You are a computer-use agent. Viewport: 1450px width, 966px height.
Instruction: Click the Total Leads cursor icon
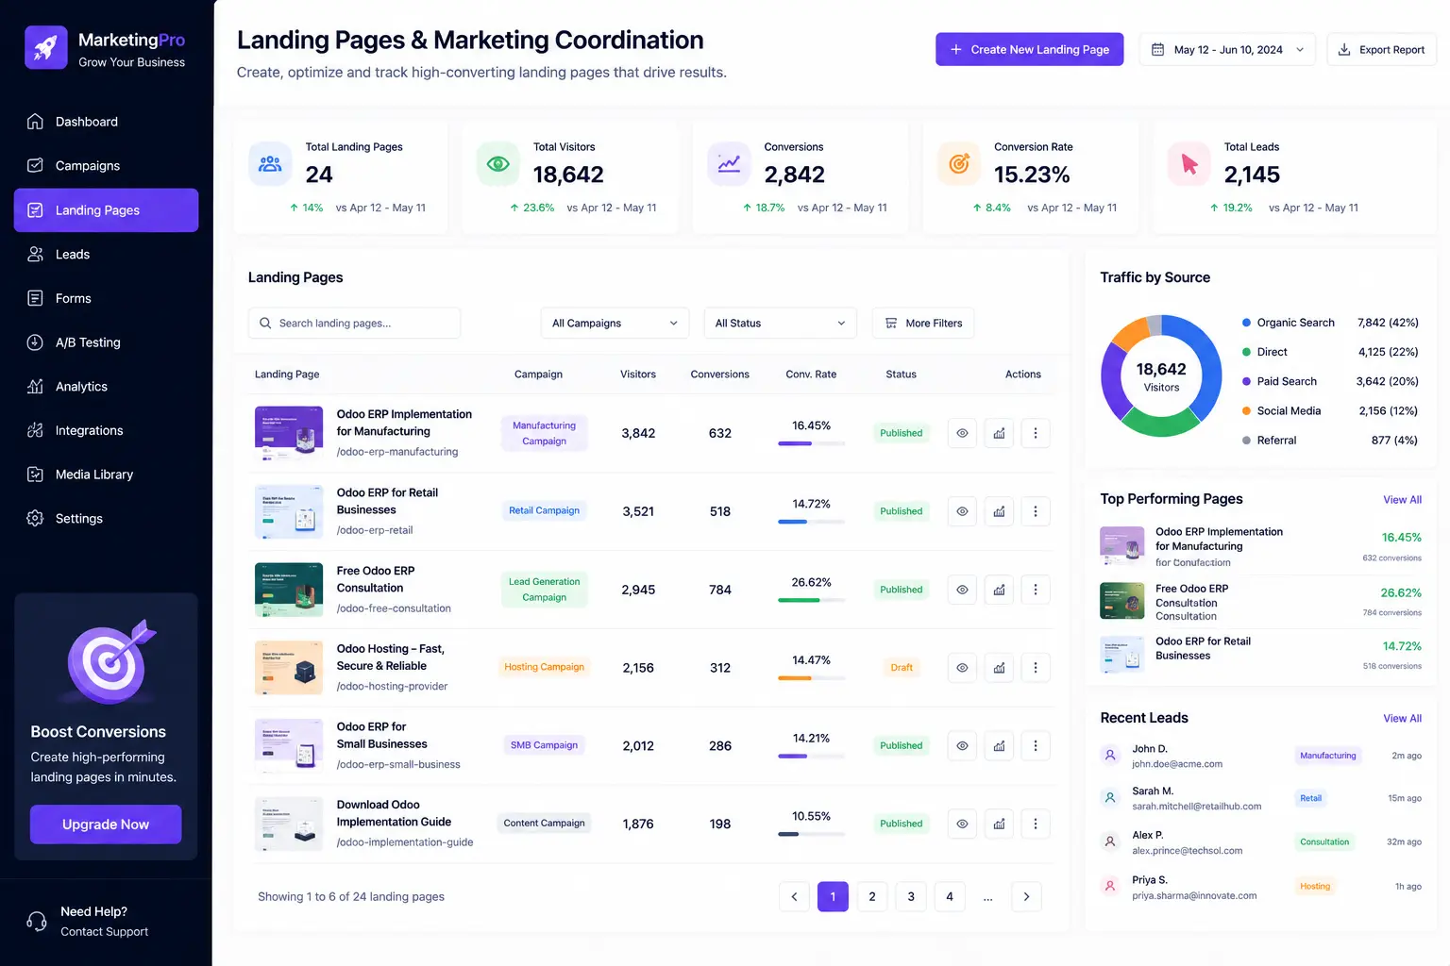click(1189, 163)
